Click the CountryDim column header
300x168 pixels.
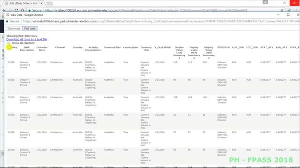130,48
